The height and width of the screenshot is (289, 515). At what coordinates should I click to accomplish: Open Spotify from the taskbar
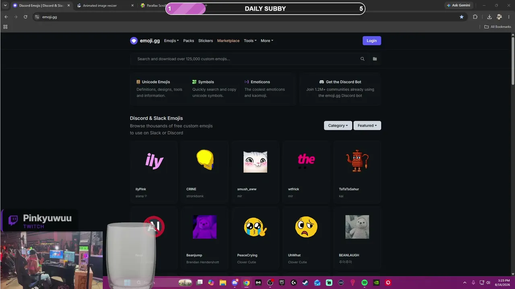(x=365, y=283)
